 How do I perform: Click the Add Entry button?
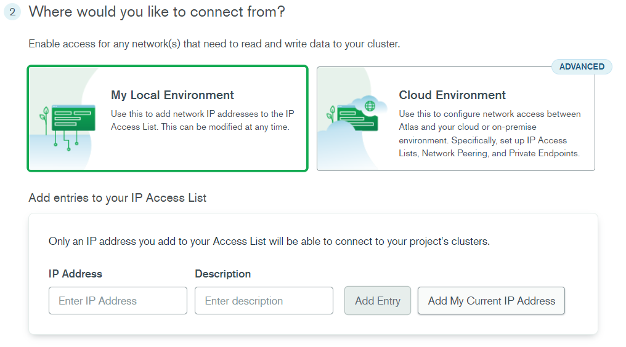point(378,300)
